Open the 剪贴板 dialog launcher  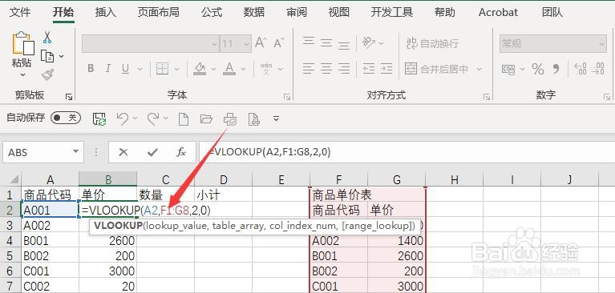click(x=69, y=96)
